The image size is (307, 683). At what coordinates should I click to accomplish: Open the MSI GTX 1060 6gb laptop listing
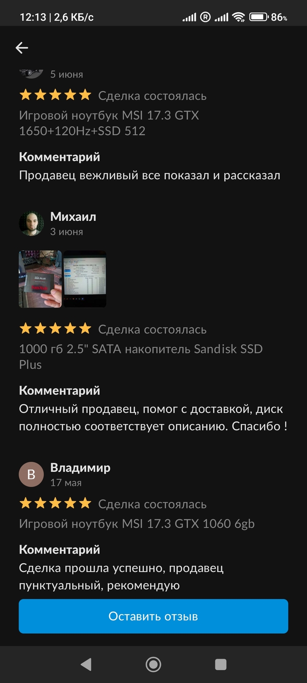137,524
